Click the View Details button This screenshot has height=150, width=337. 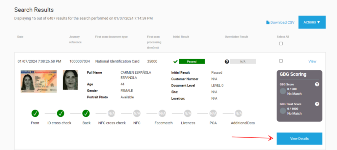pos(299,138)
